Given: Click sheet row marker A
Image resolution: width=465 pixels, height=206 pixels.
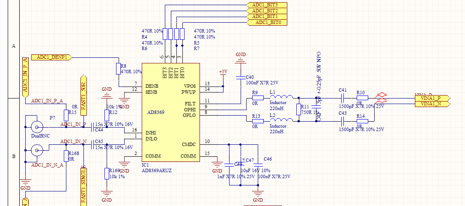Looking at the screenshot, I should 13,46.
